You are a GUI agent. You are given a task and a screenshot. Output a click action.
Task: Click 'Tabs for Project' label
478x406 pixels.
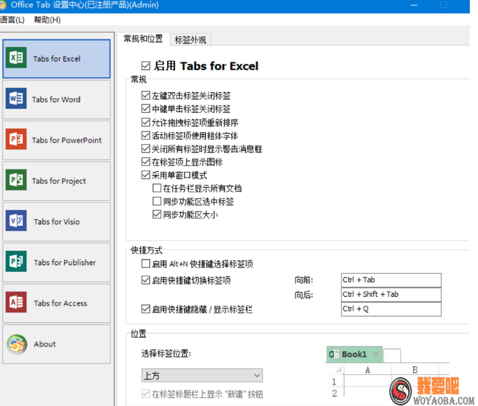(59, 181)
